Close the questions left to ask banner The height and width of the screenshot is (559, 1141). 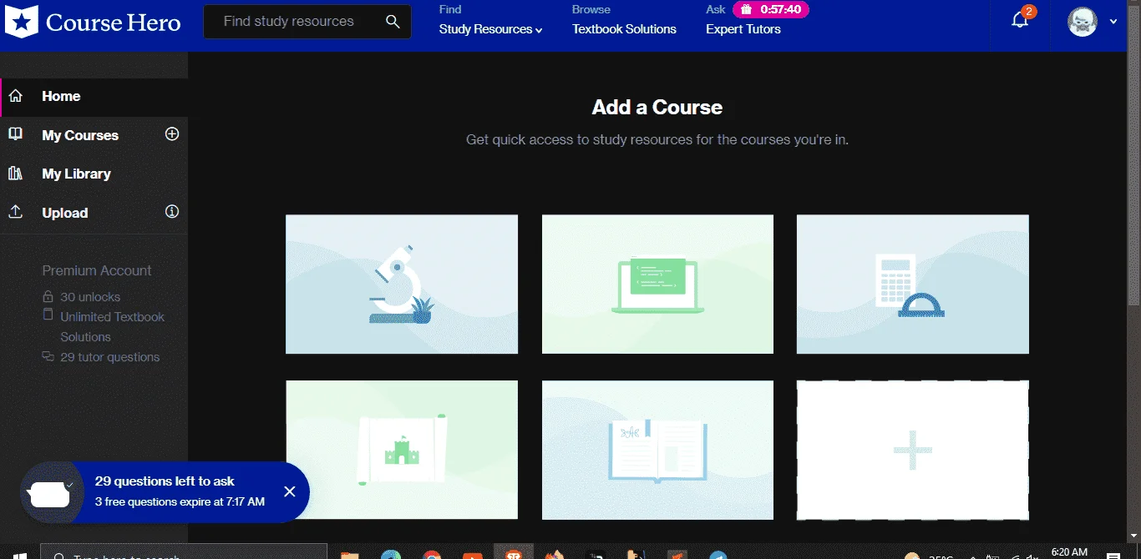(290, 491)
